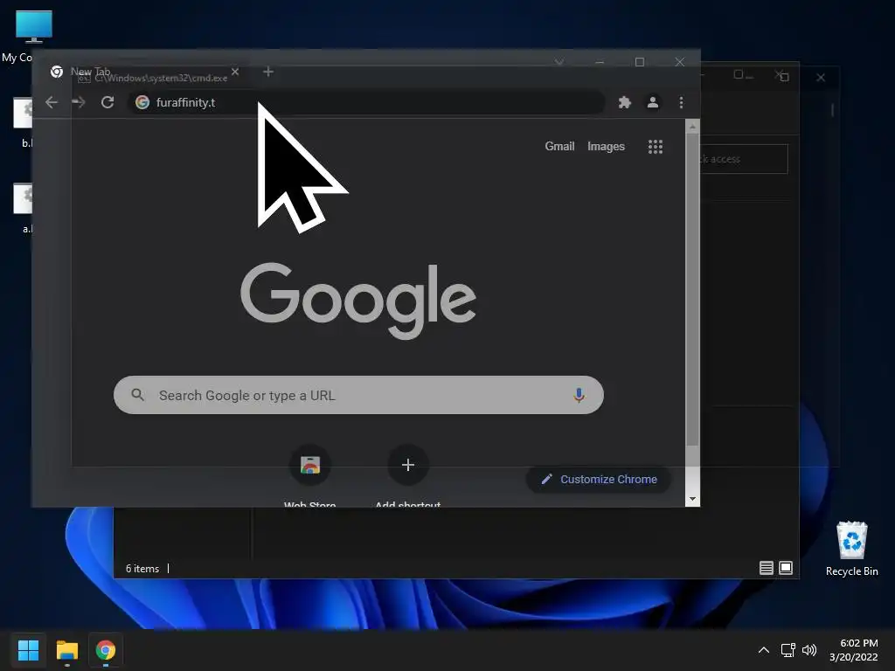Open Chrome's three-dot menu
Image resolution: width=895 pixels, height=671 pixels.
click(x=681, y=102)
